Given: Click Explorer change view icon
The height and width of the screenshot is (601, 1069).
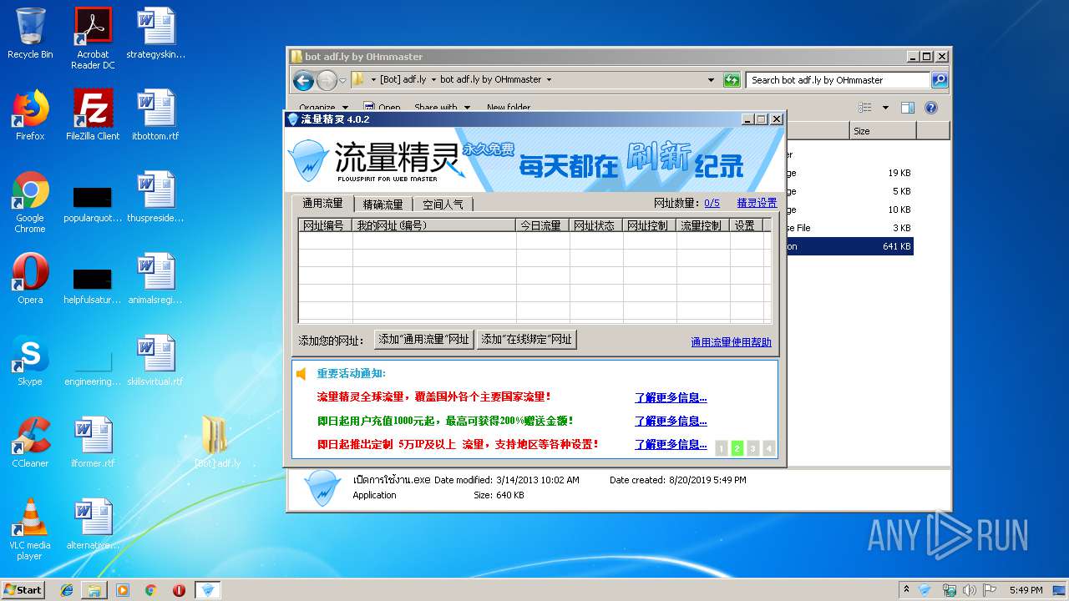Looking at the screenshot, I should pyautogui.click(x=865, y=108).
